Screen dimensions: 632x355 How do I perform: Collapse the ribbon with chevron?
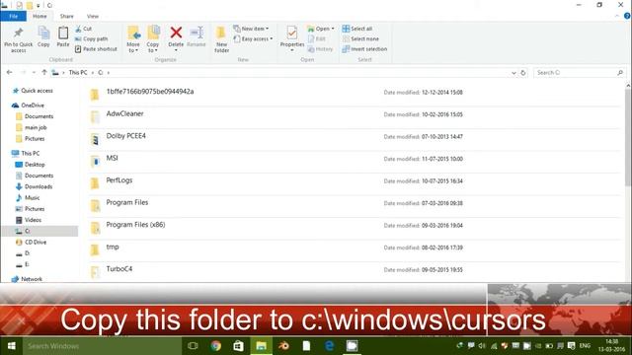click(x=617, y=16)
